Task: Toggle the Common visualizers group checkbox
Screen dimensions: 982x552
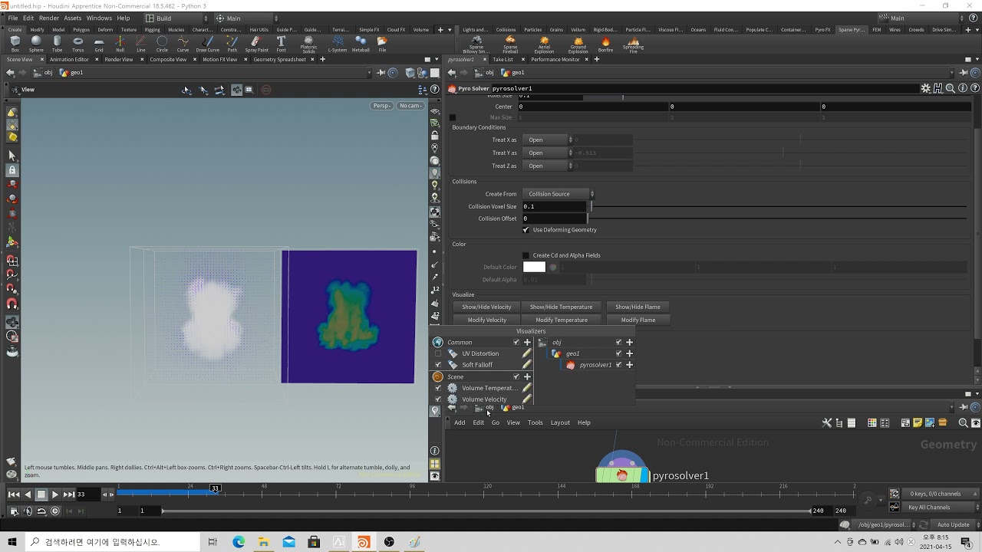Action: (516, 342)
